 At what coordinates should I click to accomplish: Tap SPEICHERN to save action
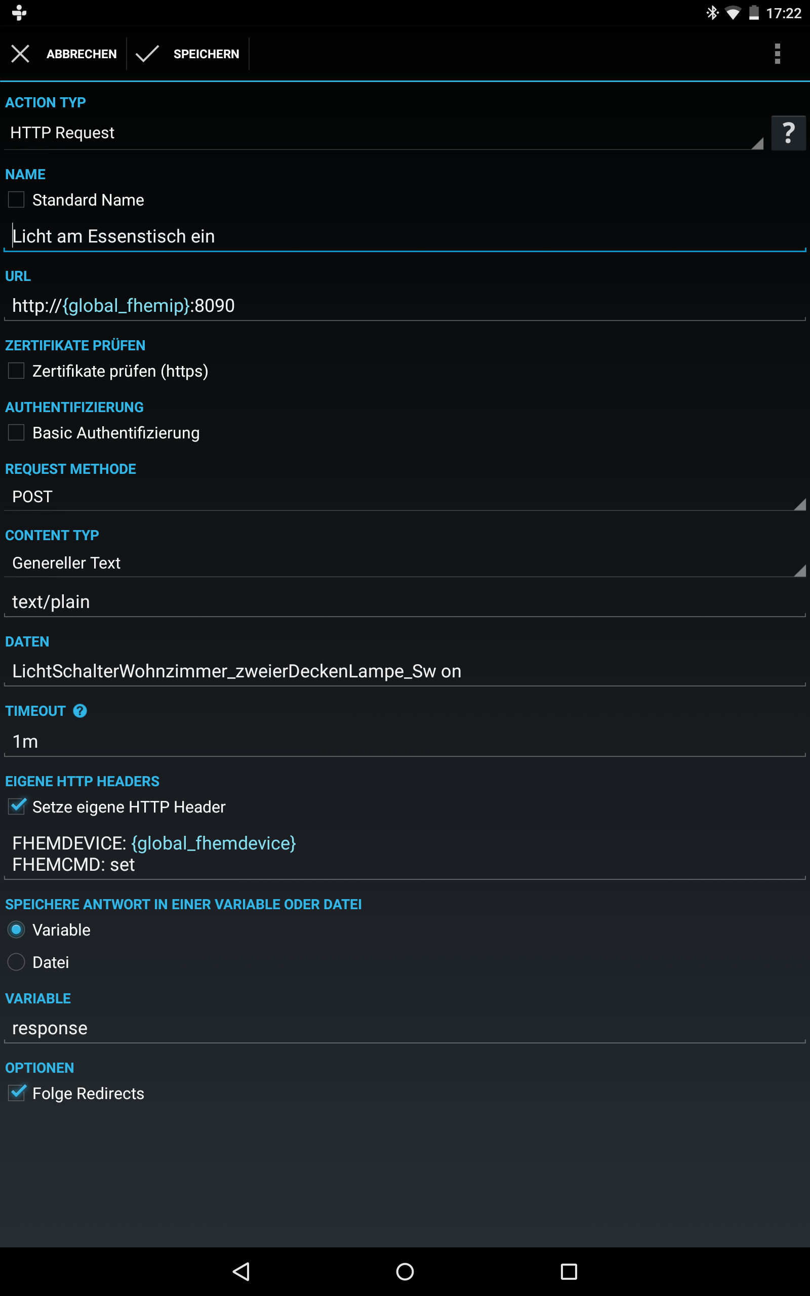[206, 54]
